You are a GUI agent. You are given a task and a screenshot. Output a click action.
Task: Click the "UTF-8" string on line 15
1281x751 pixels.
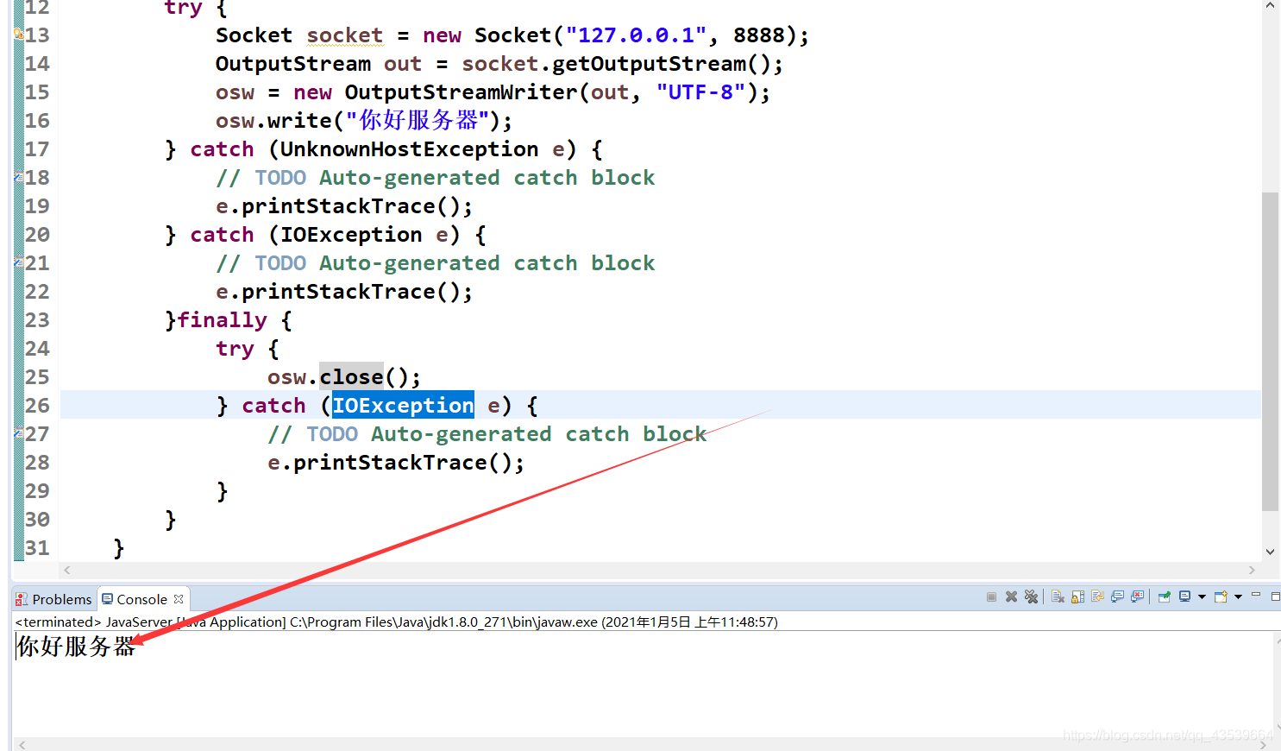[x=700, y=92]
